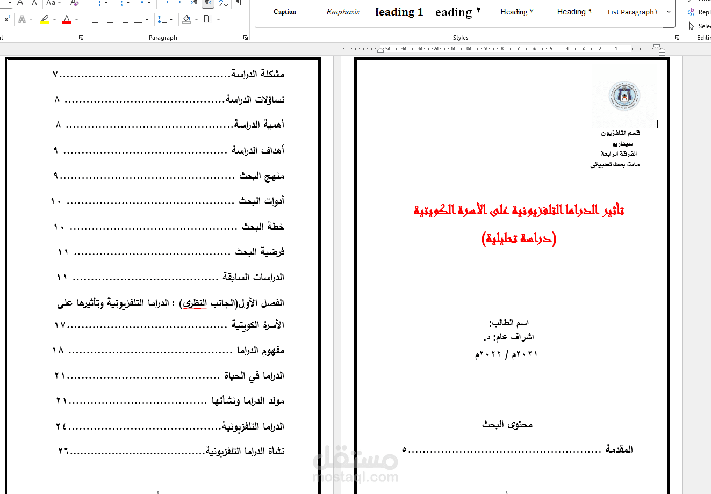Apply yellow text highlight color
Image resolution: width=711 pixels, height=494 pixels.
click(x=45, y=19)
